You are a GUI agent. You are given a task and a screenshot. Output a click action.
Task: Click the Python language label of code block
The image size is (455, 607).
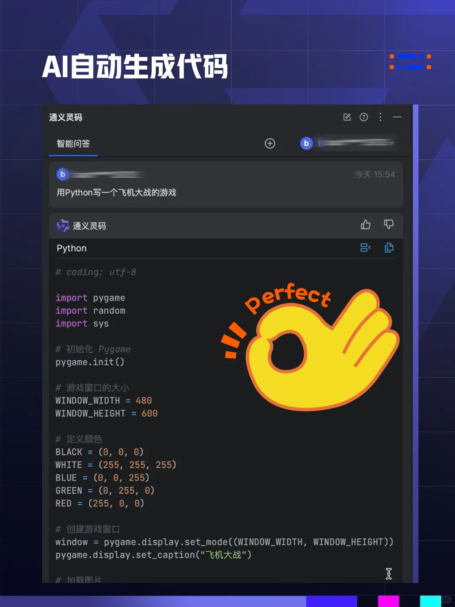click(72, 248)
